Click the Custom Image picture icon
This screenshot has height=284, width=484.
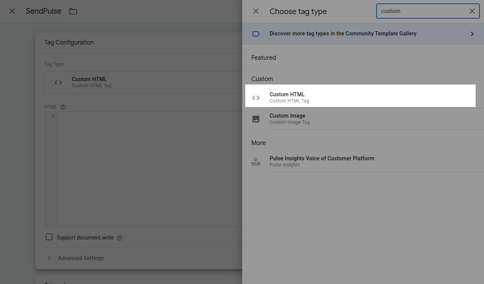(256, 119)
